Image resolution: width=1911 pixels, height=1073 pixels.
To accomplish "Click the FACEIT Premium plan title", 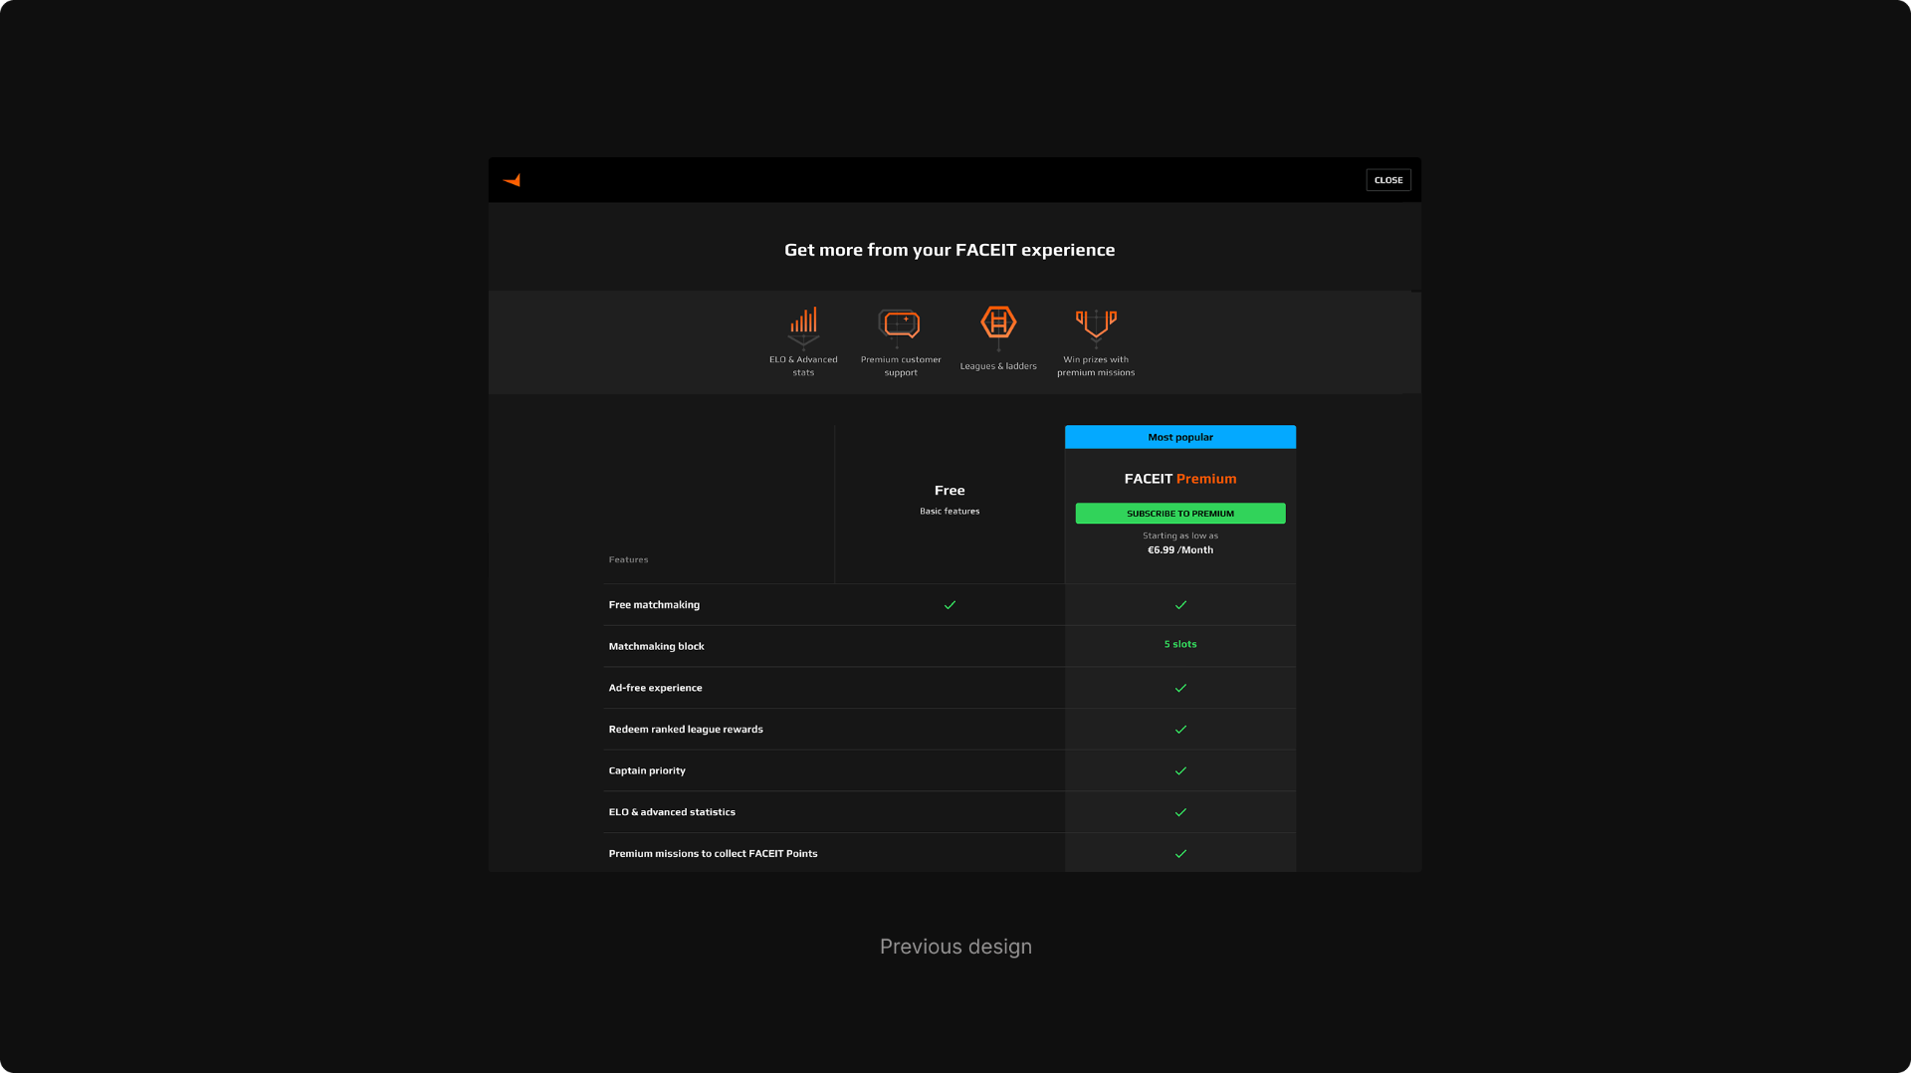I will tap(1180, 479).
